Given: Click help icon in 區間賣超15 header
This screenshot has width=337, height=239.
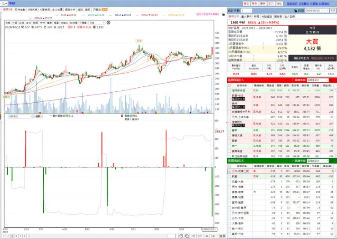Looking at the screenshot, I should point(293,161).
